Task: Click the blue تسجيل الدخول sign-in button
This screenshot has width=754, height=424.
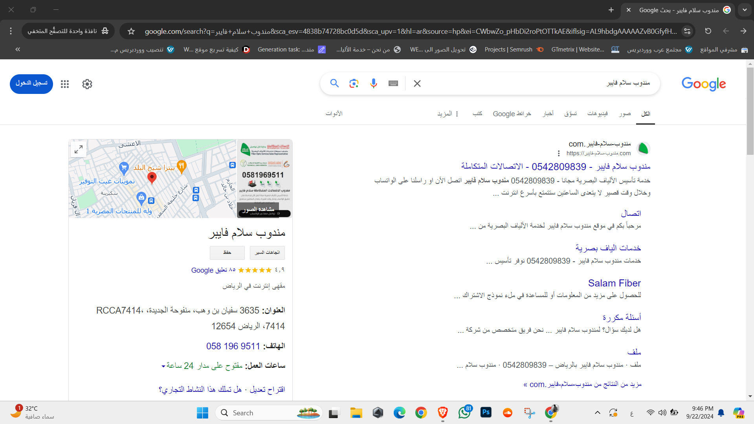Action: coord(31,84)
